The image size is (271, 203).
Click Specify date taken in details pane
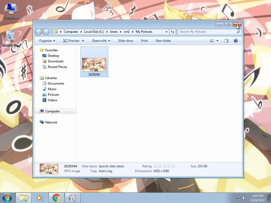point(111,166)
